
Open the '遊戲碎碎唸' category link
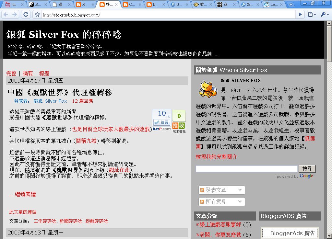(x=97, y=221)
